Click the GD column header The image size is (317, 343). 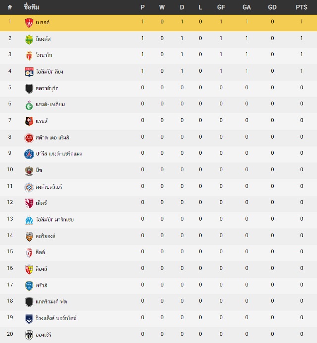pyautogui.click(x=272, y=7)
